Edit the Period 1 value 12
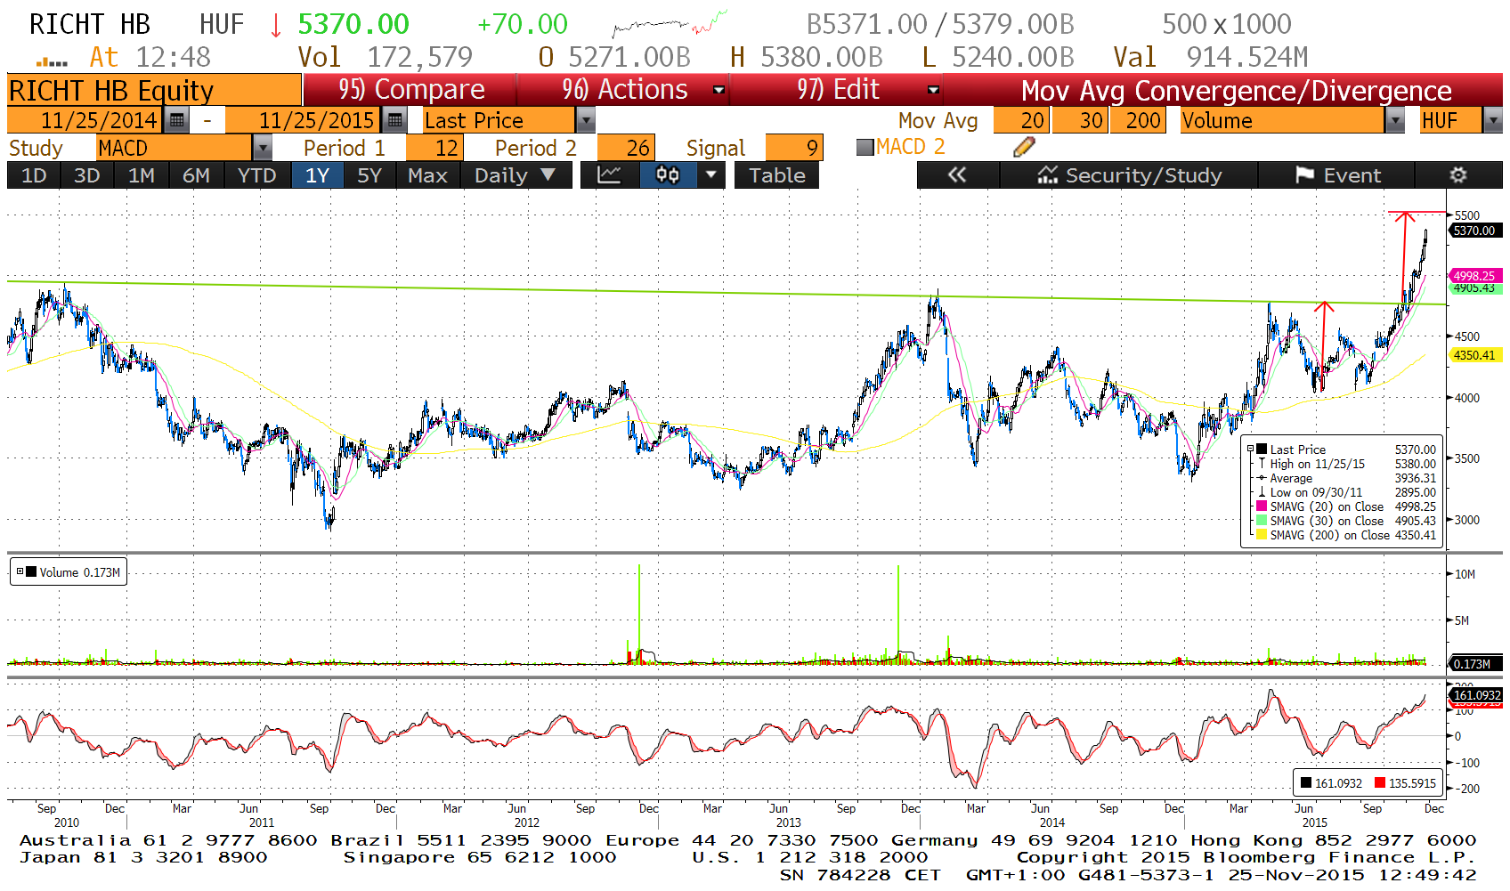The height and width of the screenshot is (891, 1510). (434, 148)
